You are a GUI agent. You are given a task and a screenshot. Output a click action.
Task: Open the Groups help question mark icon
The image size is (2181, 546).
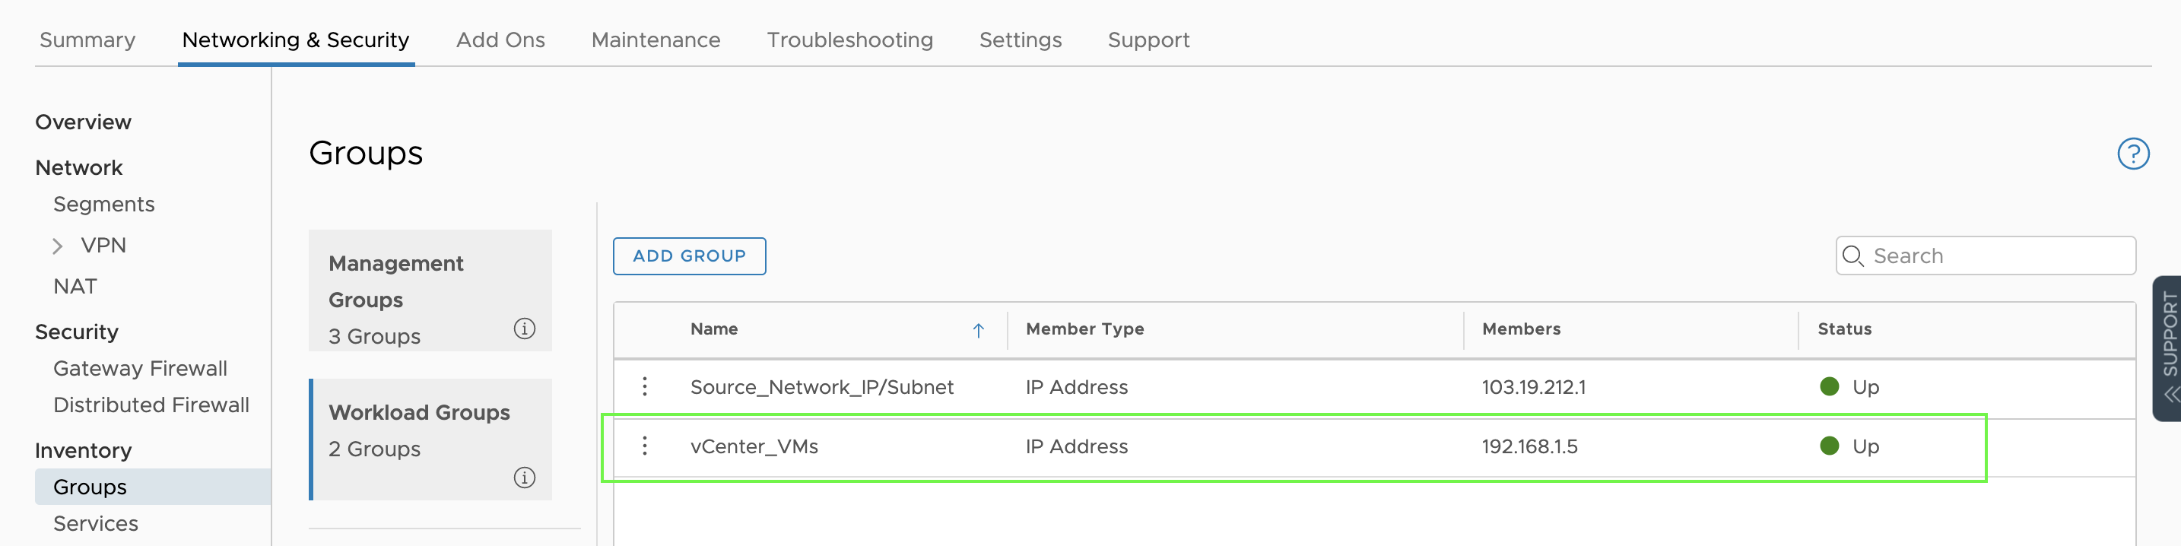click(2134, 153)
